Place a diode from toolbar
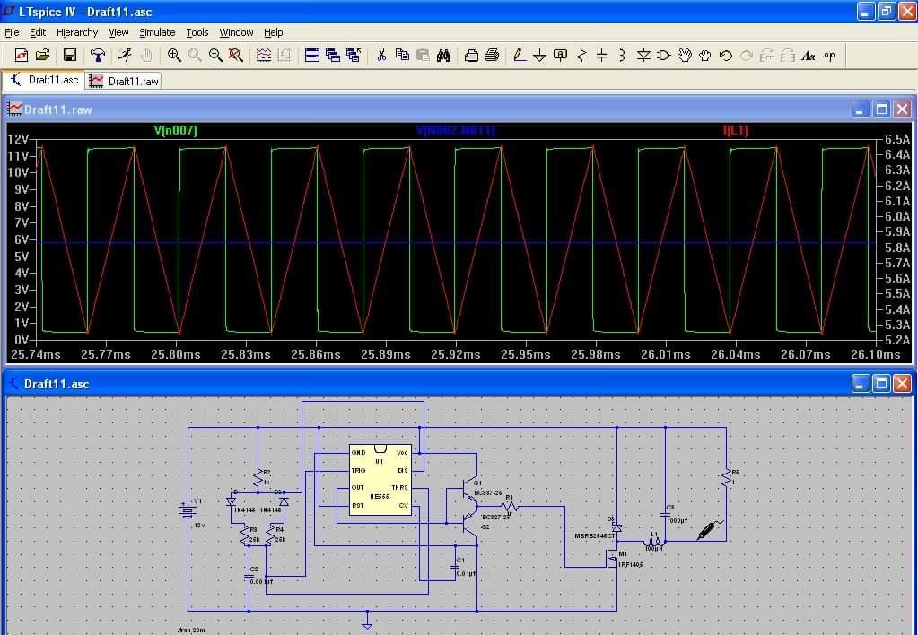The width and height of the screenshot is (918, 635). coord(643,56)
